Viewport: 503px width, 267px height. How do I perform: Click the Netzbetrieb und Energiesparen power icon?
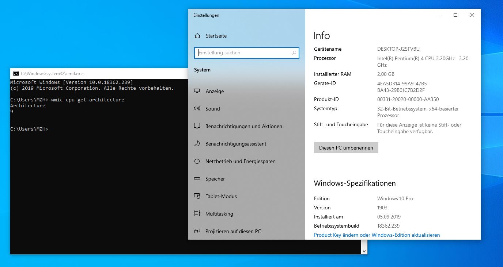pyautogui.click(x=197, y=161)
